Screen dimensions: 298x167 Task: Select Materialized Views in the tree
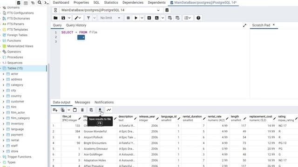(20, 46)
